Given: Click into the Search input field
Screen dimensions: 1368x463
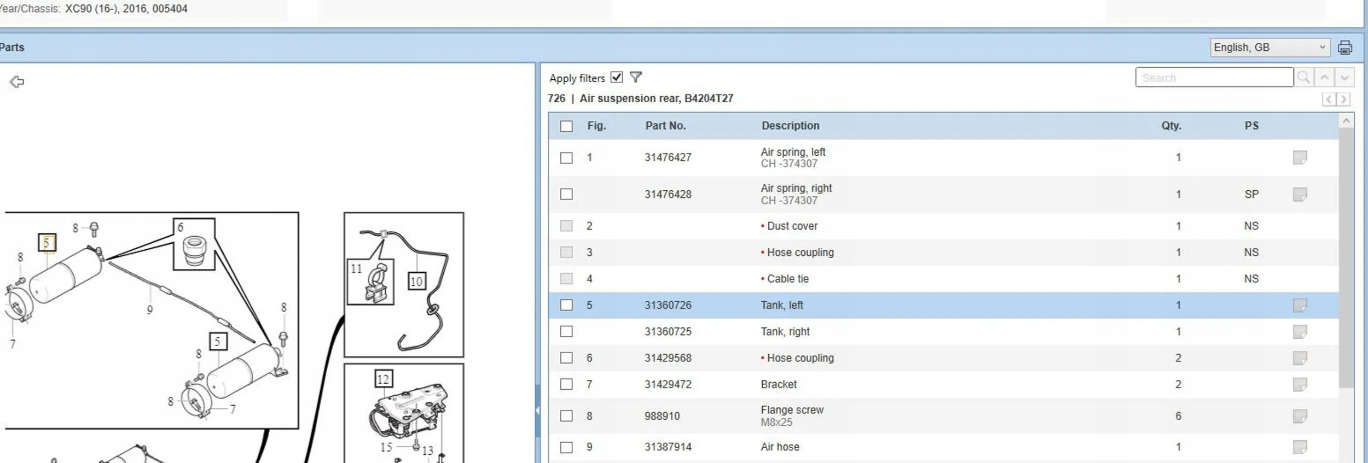Looking at the screenshot, I should pos(1214,78).
